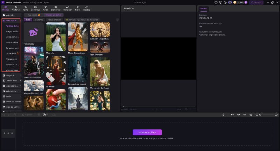Filter templates by Todo
This screenshot has width=280, height=151.
click(28, 20)
